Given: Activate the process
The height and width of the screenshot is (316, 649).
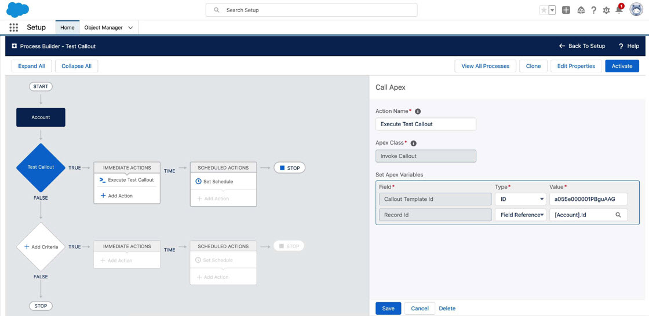Looking at the screenshot, I should click(x=622, y=66).
